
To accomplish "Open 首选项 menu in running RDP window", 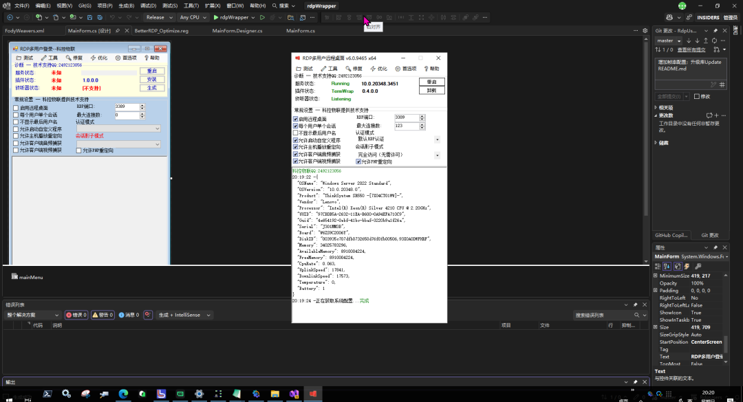I will pyautogui.click(x=405, y=69).
